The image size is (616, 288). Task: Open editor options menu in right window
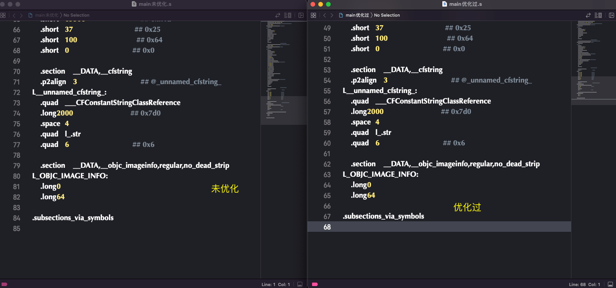[x=598, y=15]
